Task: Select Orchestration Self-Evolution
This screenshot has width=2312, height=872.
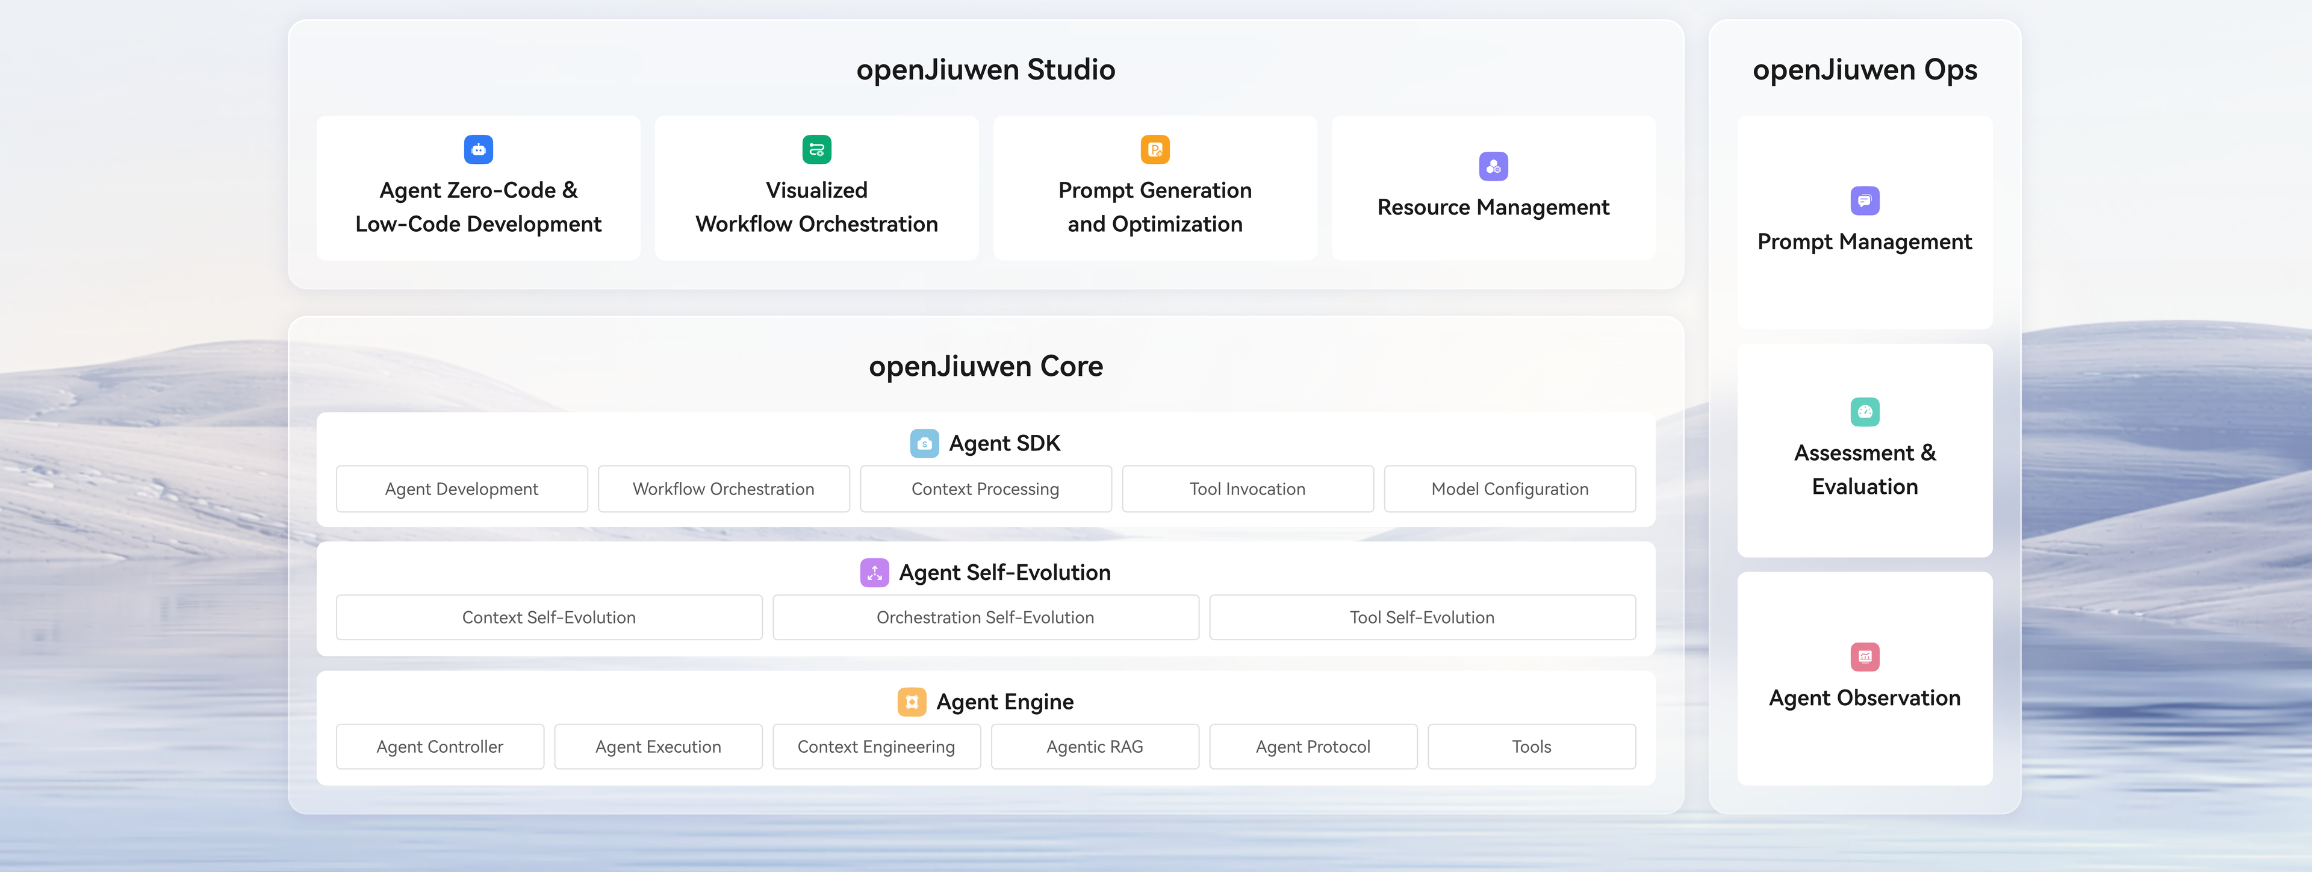Action: point(984,617)
